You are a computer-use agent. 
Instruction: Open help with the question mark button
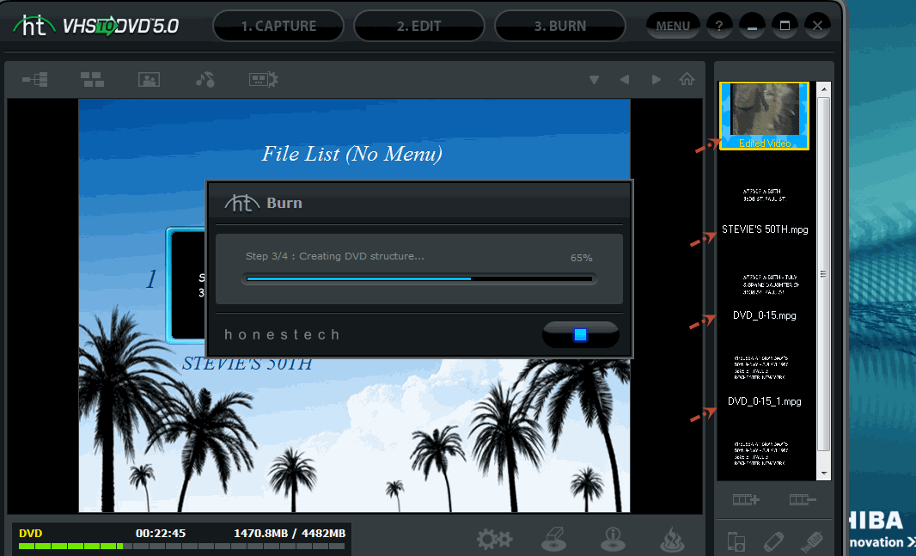719,27
